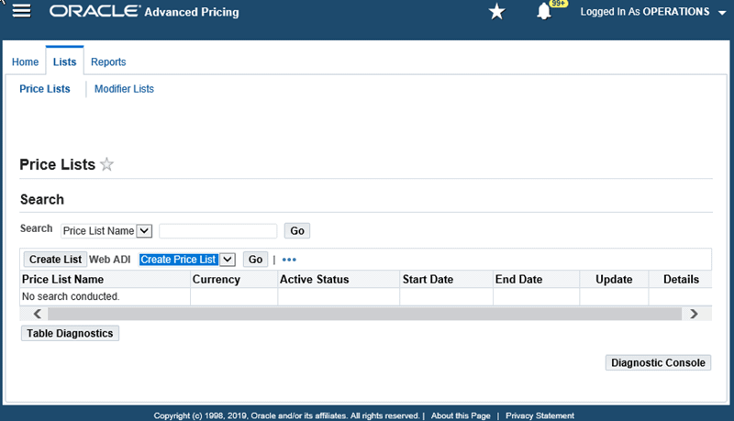The image size is (734, 421).
Task: Click the Update column header
Action: [x=614, y=279]
